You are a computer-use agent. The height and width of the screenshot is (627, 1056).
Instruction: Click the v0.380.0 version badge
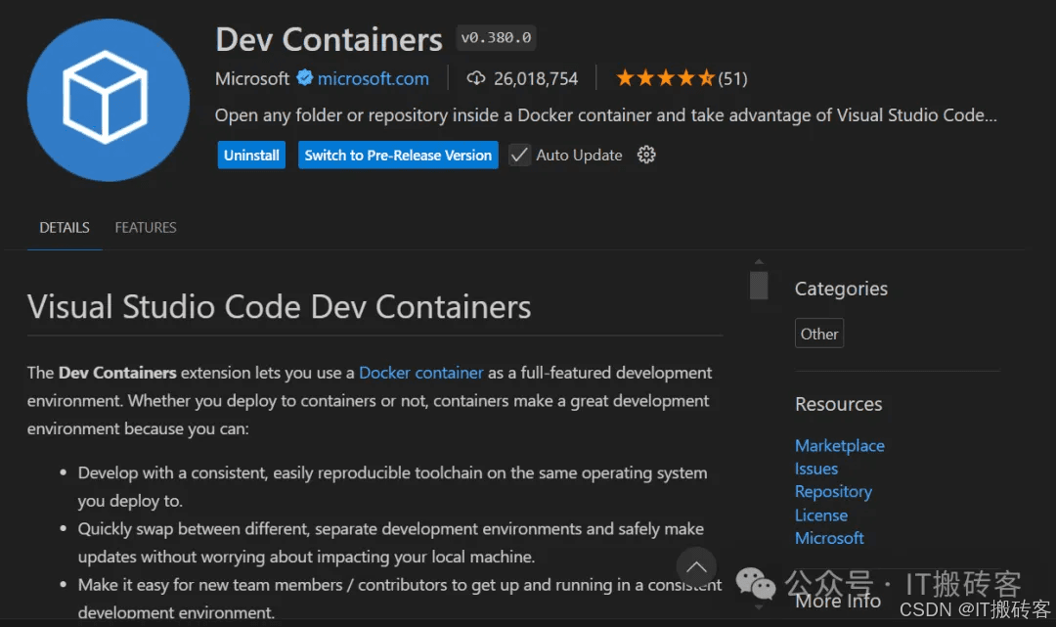coord(496,38)
